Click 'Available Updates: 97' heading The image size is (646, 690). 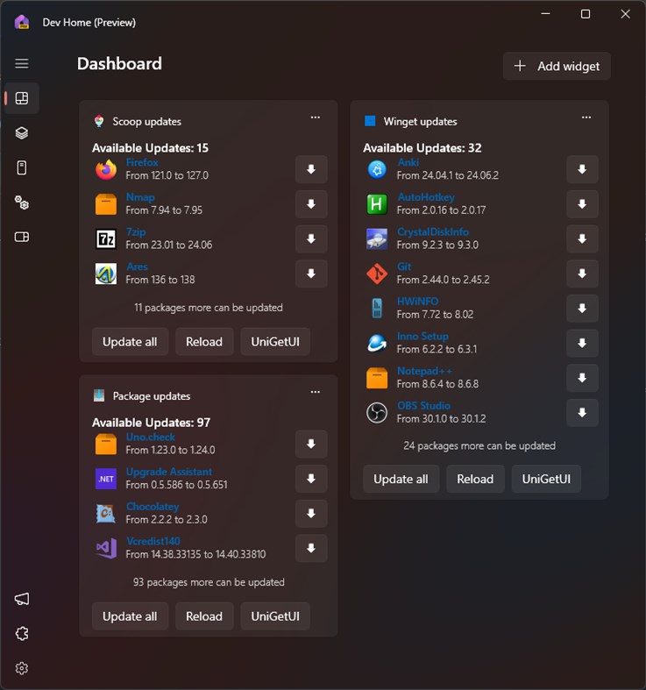click(x=151, y=423)
